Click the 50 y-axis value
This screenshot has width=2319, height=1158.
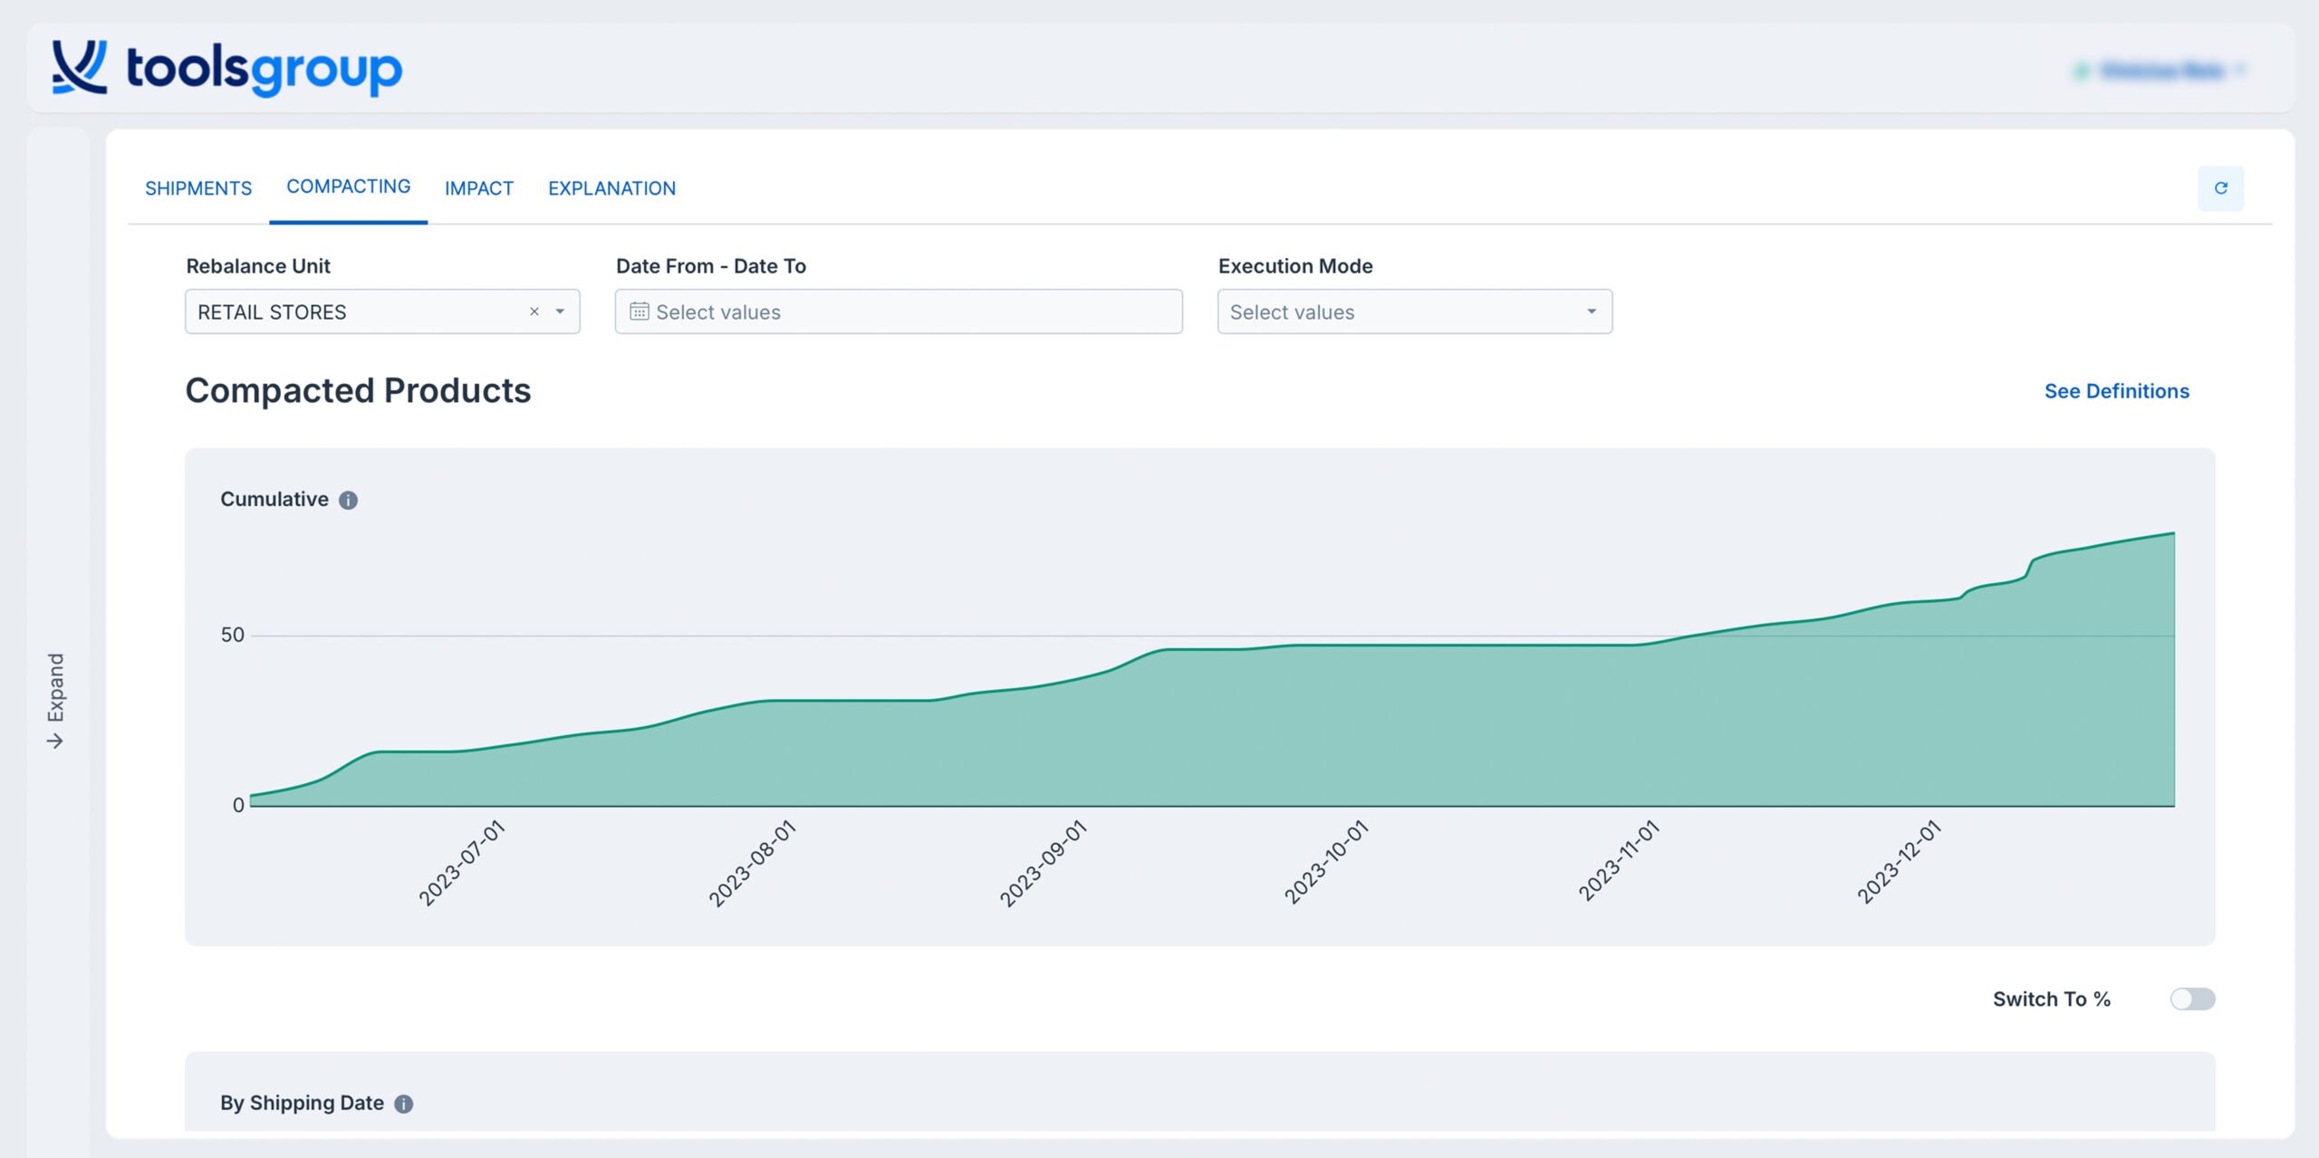click(x=233, y=635)
